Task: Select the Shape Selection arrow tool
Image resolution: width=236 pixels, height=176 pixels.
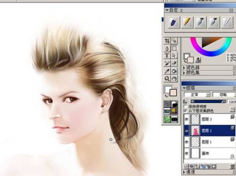Action: 174,56
